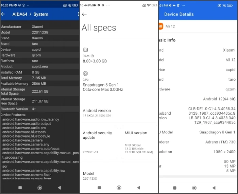Tap battery icon in All specs status bar
The height and width of the screenshot is (194, 238).
(x=154, y=5)
